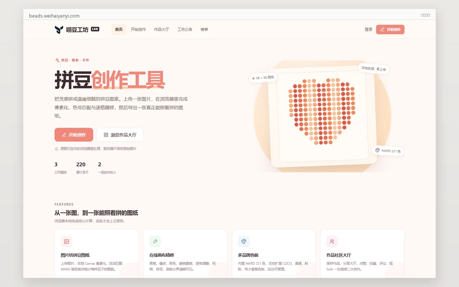Click the pencil icon in the hero 开始创作 button
459x287 pixels.
64,135
